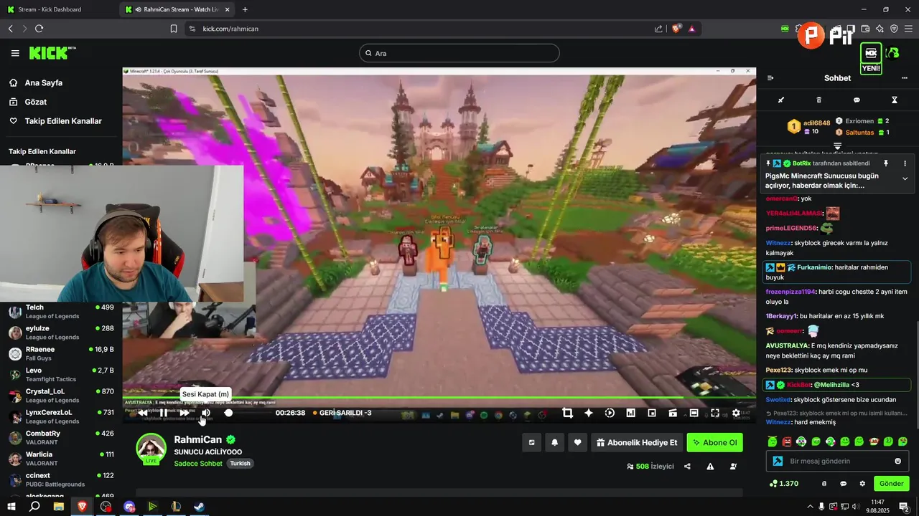Open emoji picker in chat input
The width and height of the screenshot is (919, 516).
pyautogui.click(x=897, y=461)
